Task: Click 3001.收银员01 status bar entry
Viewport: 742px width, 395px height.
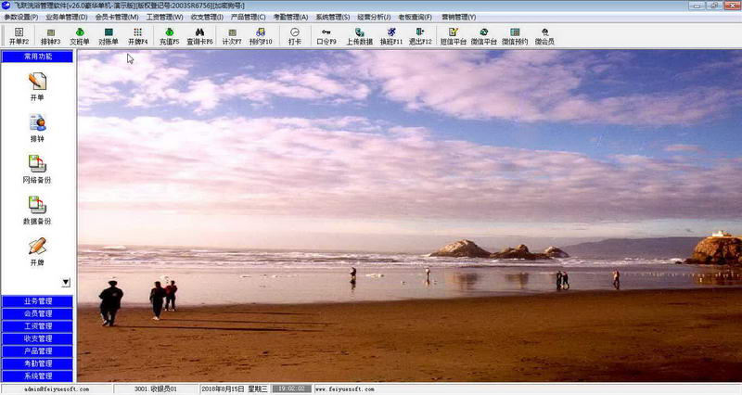Action: click(156, 389)
